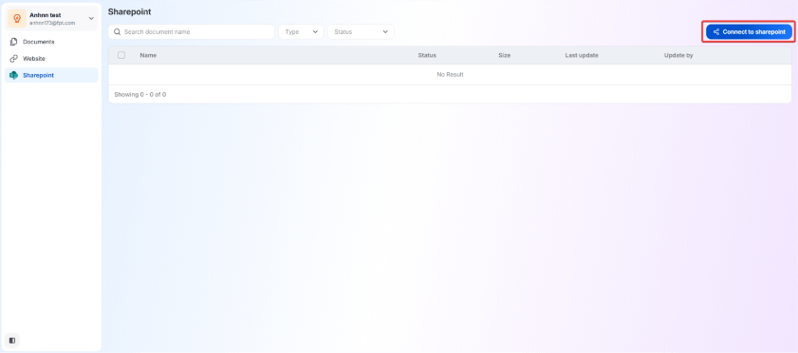Click the Update by column header
798x353 pixels.
pos(678,55)
